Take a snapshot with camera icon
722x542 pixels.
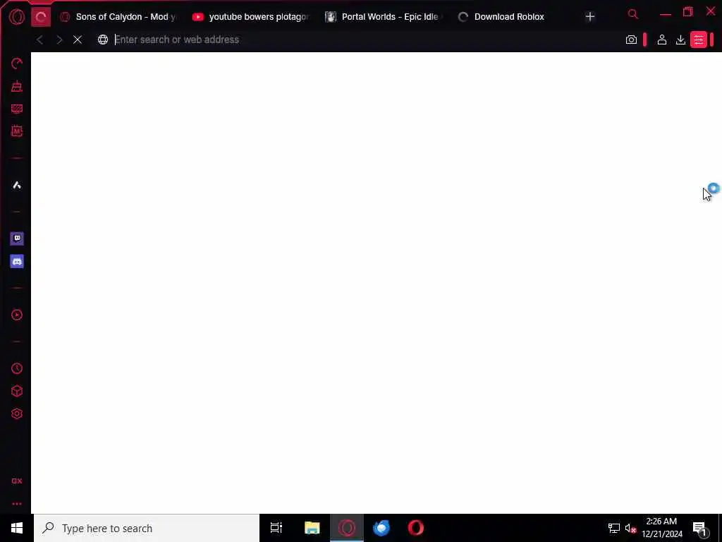click(631, 40)
